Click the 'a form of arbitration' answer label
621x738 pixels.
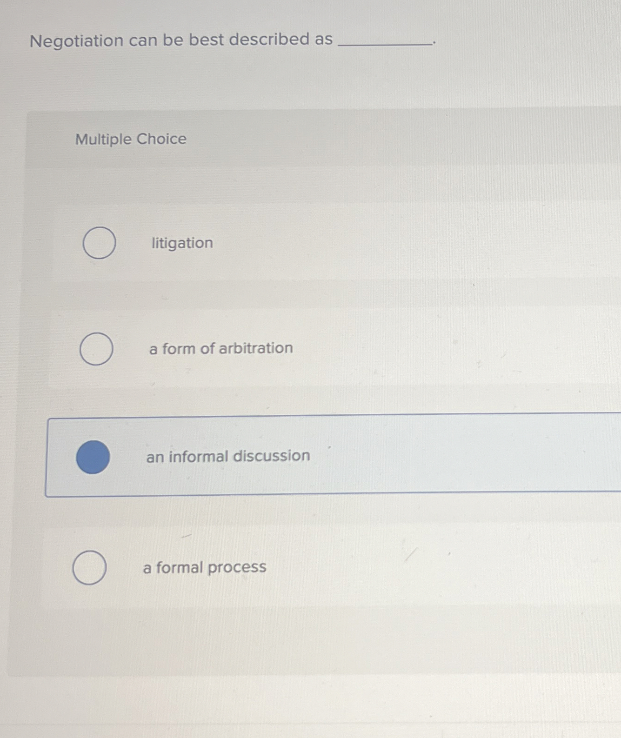[x=220, y=348]
